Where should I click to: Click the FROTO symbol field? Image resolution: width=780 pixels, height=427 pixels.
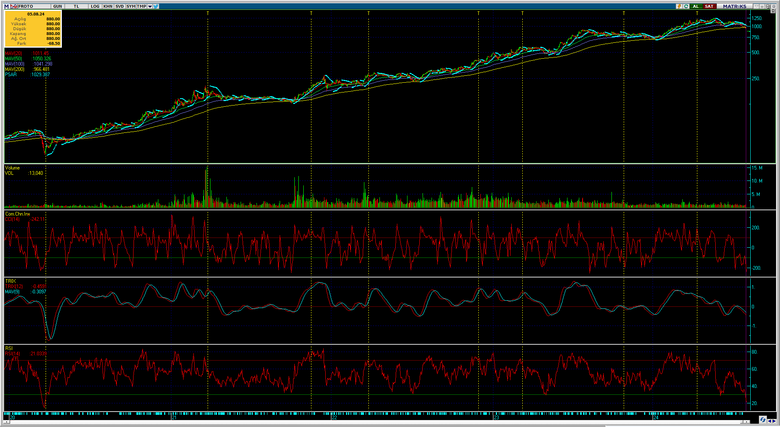tap(34, 6)
